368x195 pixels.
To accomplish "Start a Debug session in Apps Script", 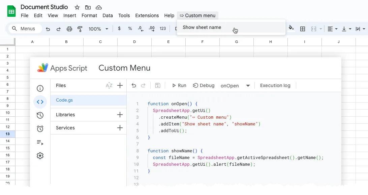I will coord(204,85).
